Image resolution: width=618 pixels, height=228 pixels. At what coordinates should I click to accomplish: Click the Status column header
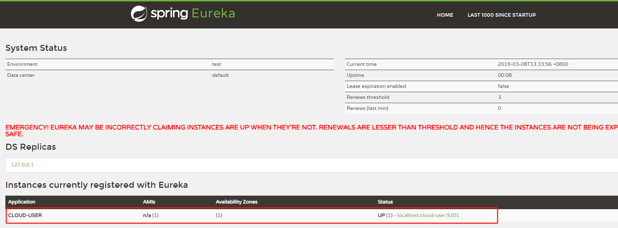coord(385,202)
